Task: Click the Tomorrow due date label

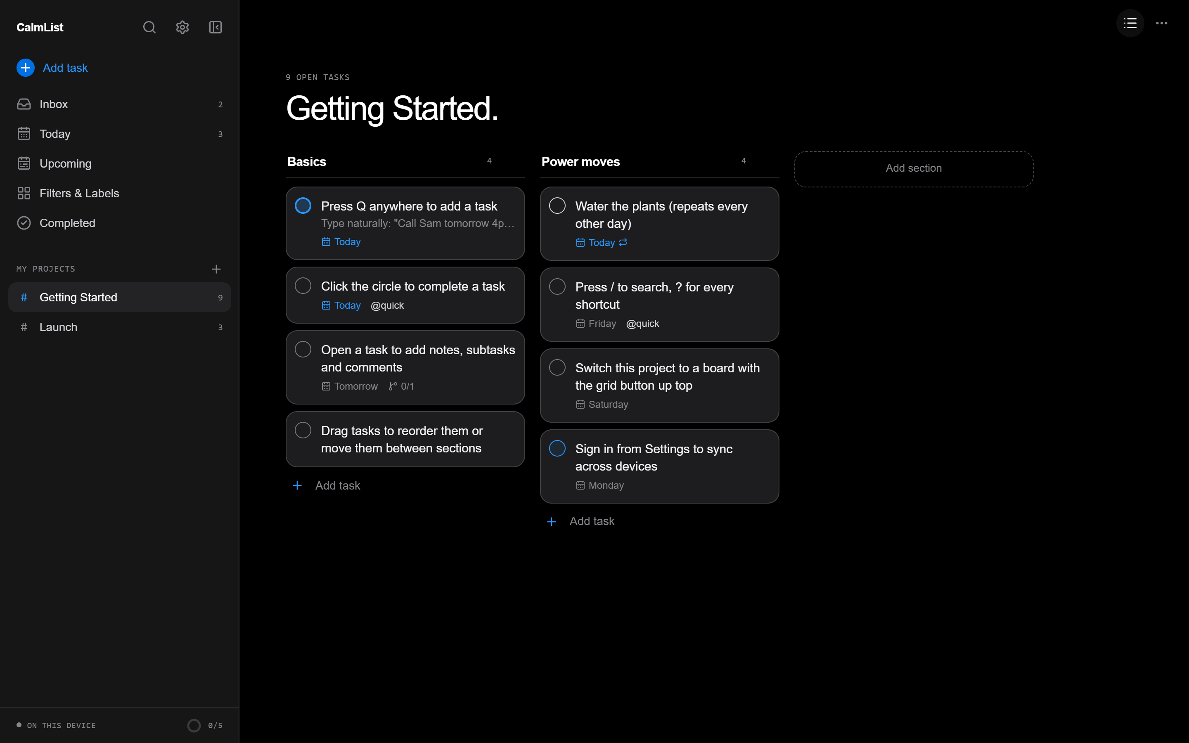Action: 356,386
